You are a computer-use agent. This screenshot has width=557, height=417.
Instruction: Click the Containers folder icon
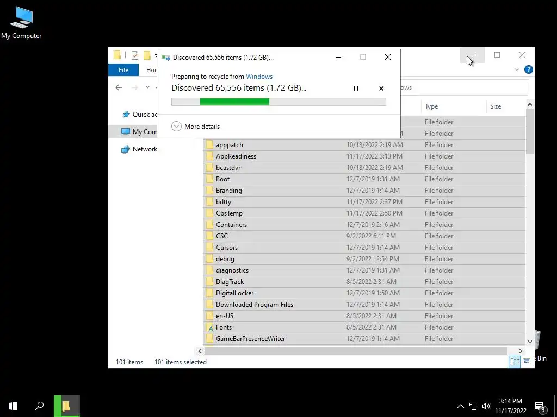[209, 224]
